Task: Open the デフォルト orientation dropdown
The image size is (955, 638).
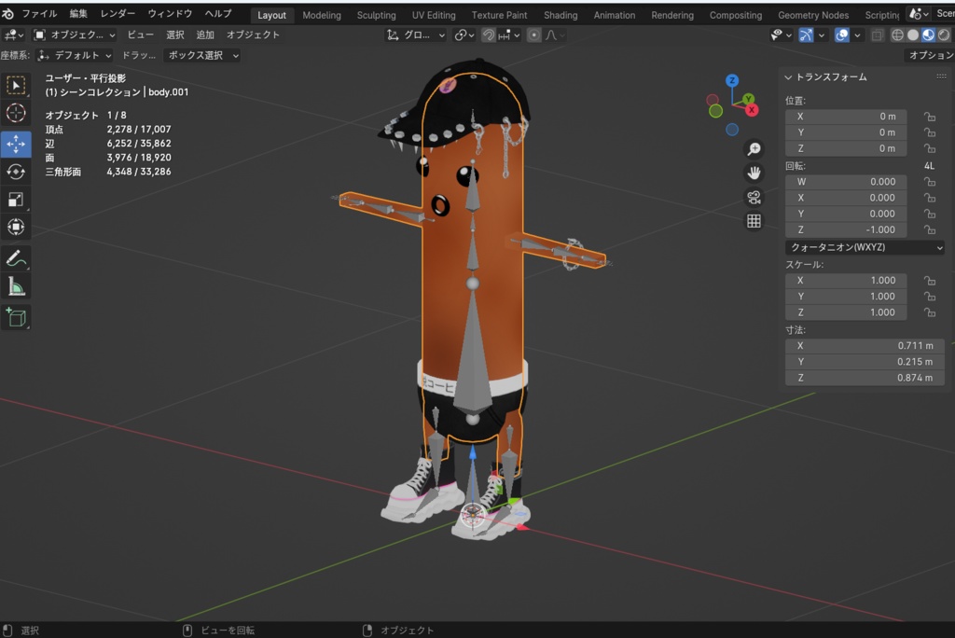Action: tap(75, 55)
